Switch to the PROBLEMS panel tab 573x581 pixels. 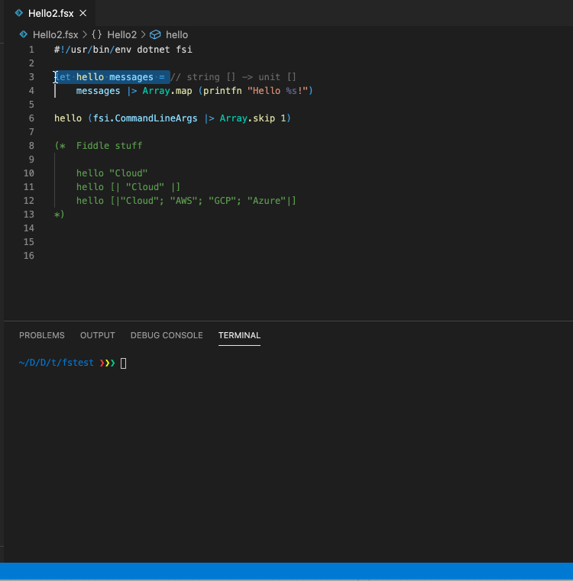click(x=42, y=335)
